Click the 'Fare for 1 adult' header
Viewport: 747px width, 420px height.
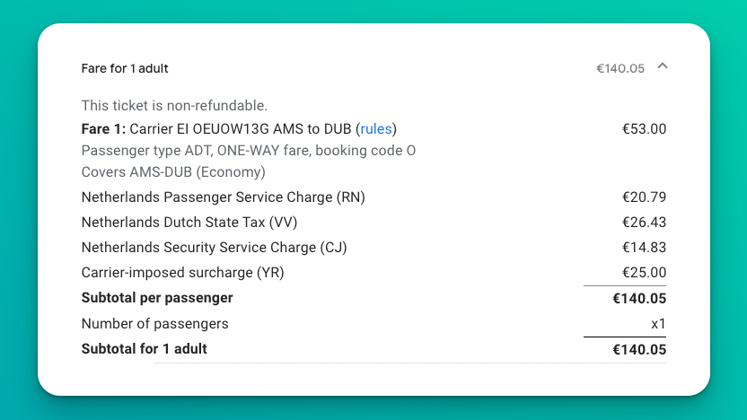click(125, 68)
